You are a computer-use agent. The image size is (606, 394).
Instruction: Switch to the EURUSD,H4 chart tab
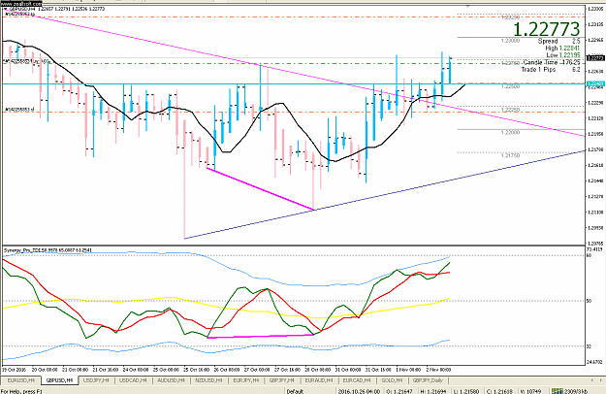pyautogui.click(x=21, y=380)
